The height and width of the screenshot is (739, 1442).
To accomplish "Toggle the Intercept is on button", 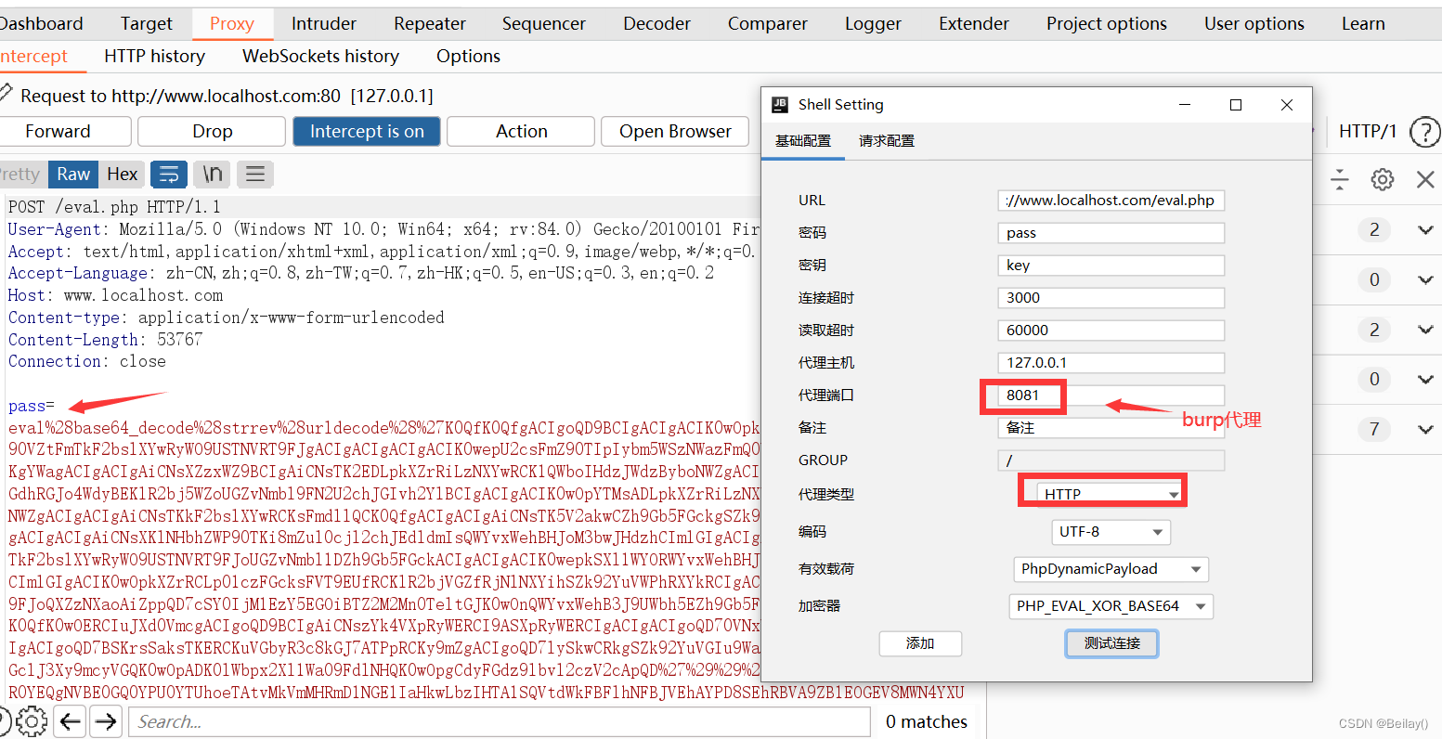I will (367, 131).
